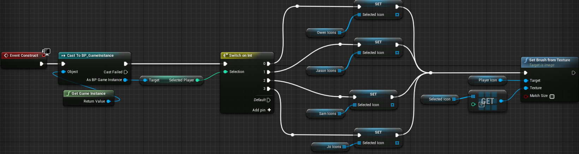Click exec input of SET node above Jason Icons
Image resolution: width=579 pixels, height=154 pixels.
click(359, 45)
